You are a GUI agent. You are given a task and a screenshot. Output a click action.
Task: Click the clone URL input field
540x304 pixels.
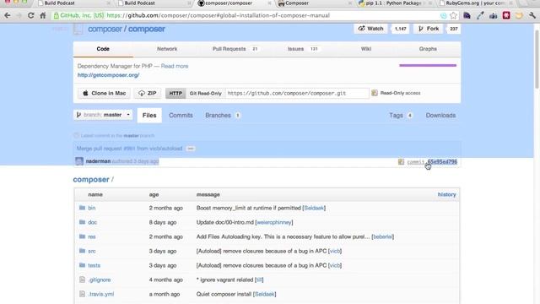297,93
